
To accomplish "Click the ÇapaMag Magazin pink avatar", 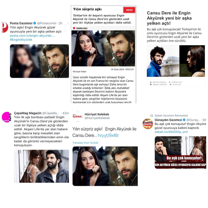I will tap(6, 117).
